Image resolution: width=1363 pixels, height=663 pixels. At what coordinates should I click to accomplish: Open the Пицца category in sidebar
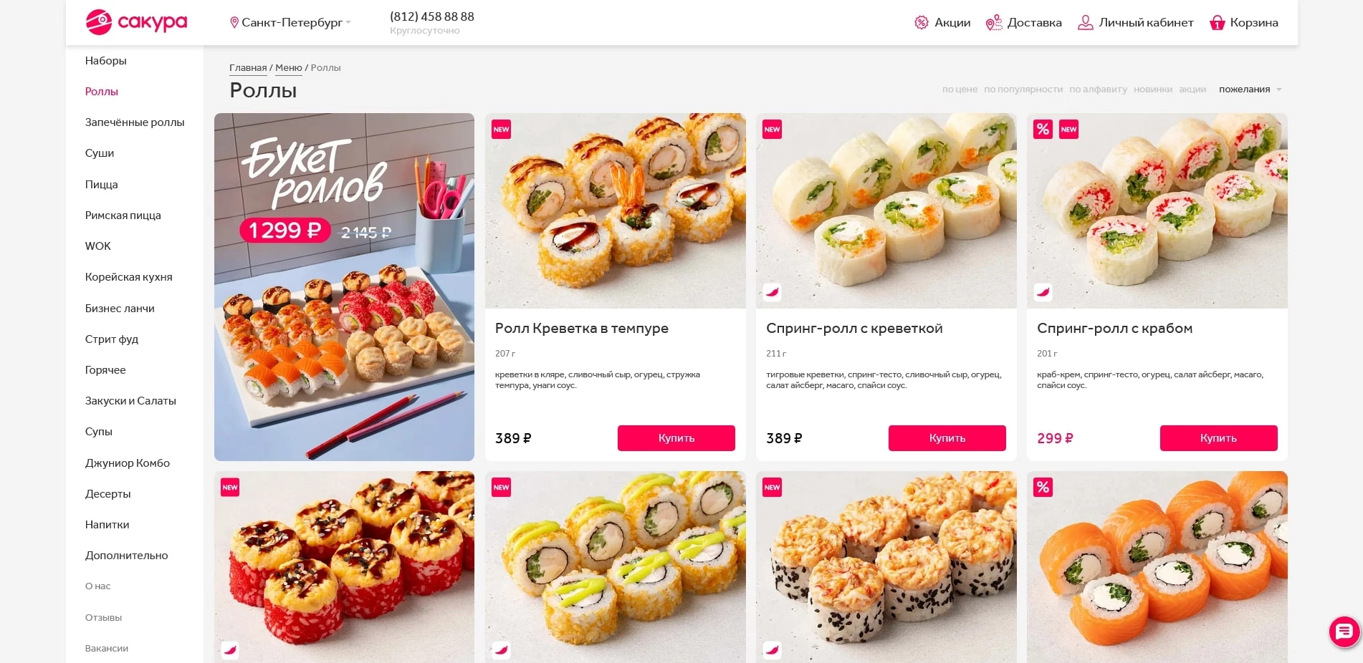pos(101,185)
